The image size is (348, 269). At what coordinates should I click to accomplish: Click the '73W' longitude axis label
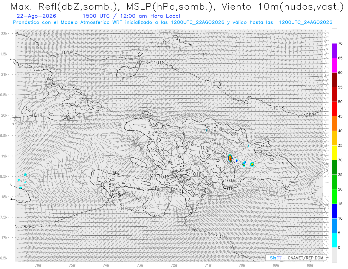(x=140, y=265)
